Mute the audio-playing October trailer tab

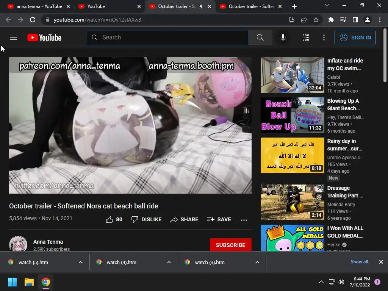(x=202, y=6)
